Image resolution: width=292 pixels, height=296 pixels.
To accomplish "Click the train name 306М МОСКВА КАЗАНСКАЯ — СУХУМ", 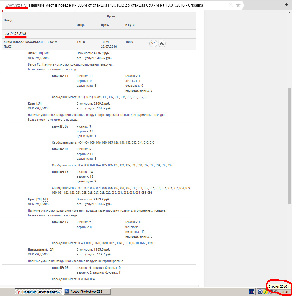I will (x=31, y=42).
